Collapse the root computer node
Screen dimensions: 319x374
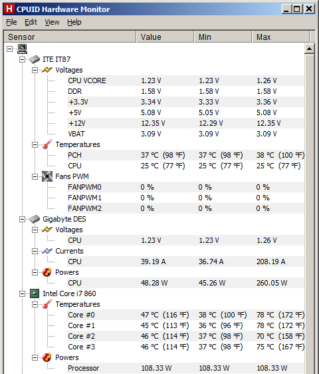9,49
